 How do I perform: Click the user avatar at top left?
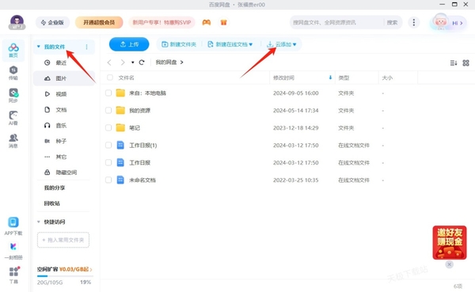[x=17, y=22]
